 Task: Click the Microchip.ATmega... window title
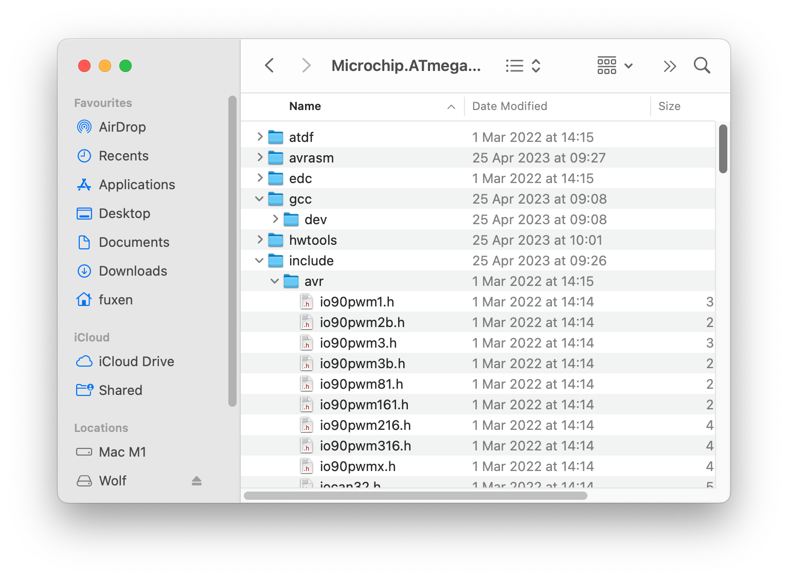click(x=406, y=66)
